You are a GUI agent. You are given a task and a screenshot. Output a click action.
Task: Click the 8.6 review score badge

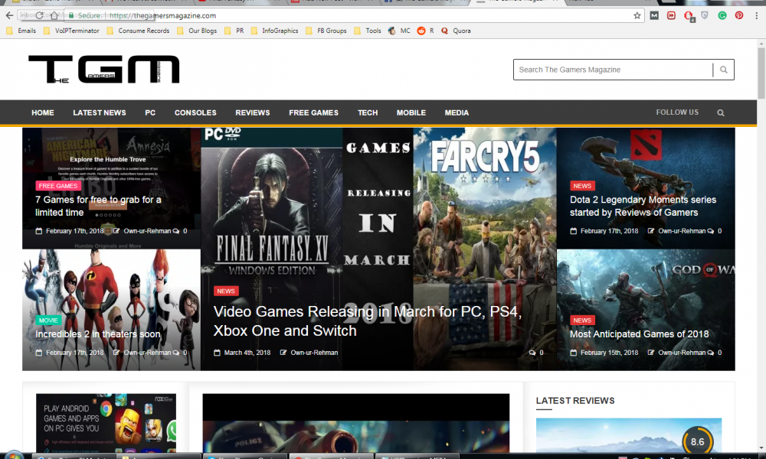tap(697, 441)
